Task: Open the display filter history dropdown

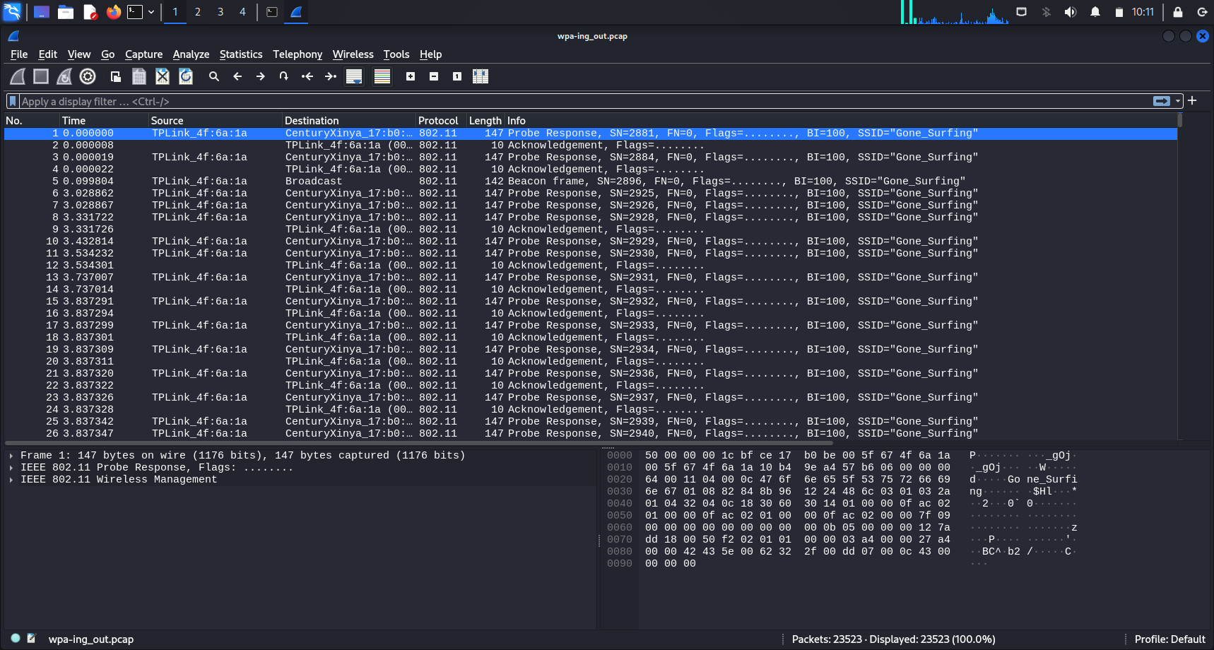Action: (1178, 102)
